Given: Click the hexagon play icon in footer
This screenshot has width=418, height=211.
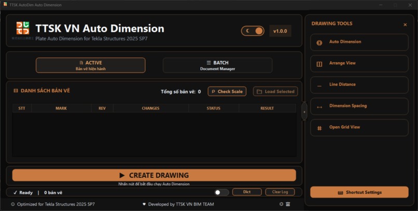Looking at the screenshot, I should (281, 204).
